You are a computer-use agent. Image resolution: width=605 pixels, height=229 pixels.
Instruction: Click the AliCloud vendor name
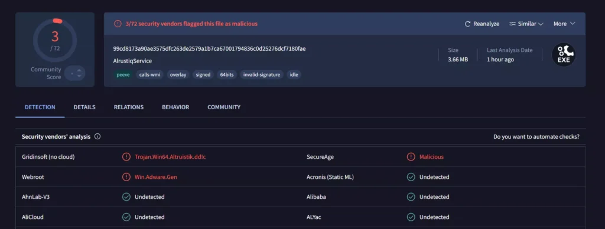[33, 217]
